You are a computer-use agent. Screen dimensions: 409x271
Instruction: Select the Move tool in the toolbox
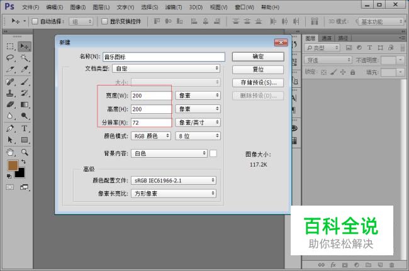pos(25,47)
